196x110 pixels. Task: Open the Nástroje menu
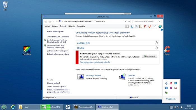[x=71, y=26]
